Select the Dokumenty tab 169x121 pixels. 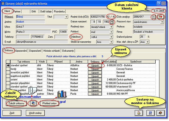[68, 51]
